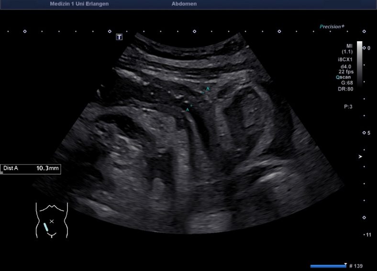
Task: Open the Abdomen preset label
Action: point(184,4)
